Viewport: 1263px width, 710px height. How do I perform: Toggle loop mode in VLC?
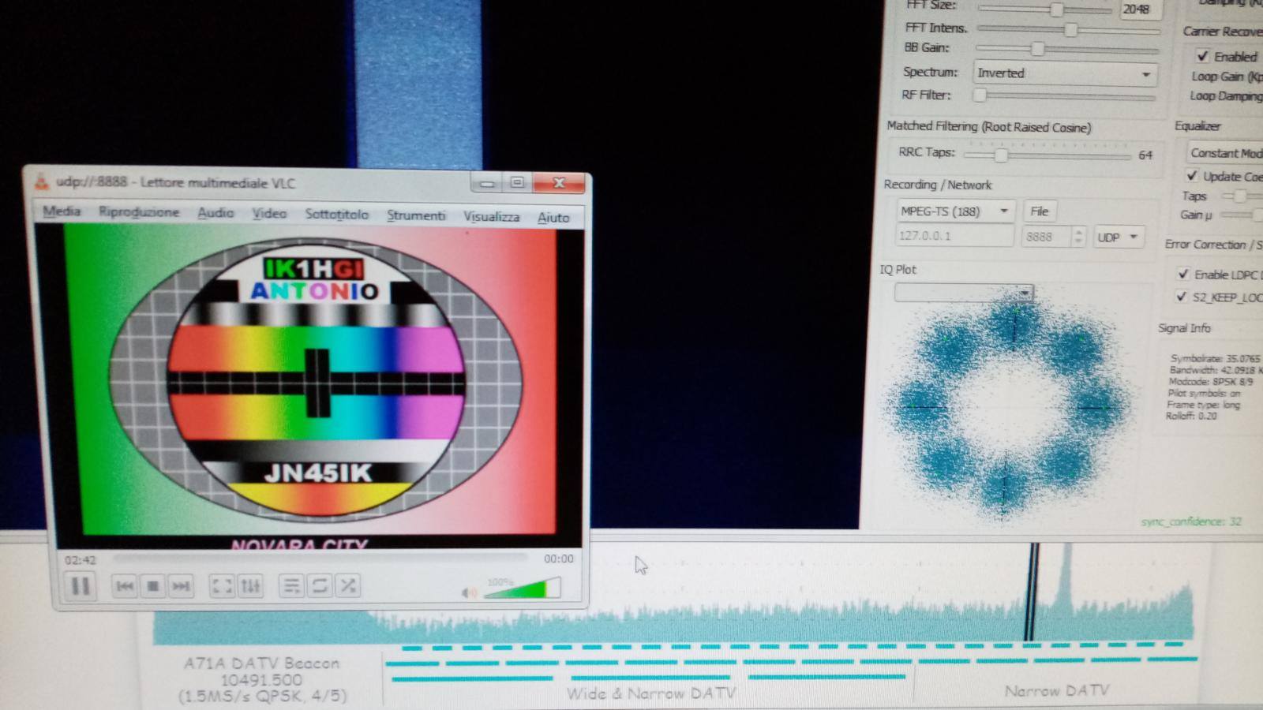(320, 586)
